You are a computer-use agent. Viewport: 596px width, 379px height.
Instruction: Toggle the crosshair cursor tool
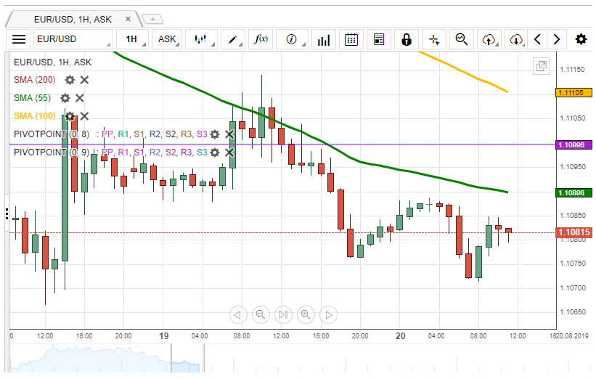pyautogui.click(x=434, y=39)
